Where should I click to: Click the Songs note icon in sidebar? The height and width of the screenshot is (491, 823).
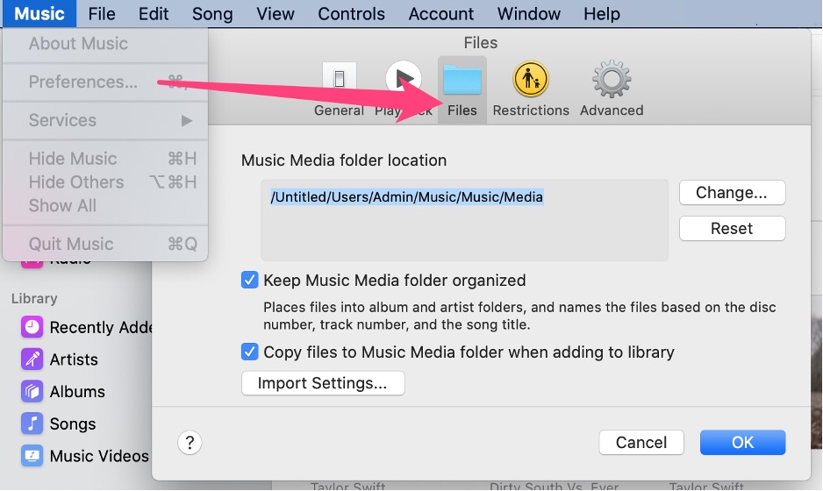pyautogui.click(x=32, y=424)
